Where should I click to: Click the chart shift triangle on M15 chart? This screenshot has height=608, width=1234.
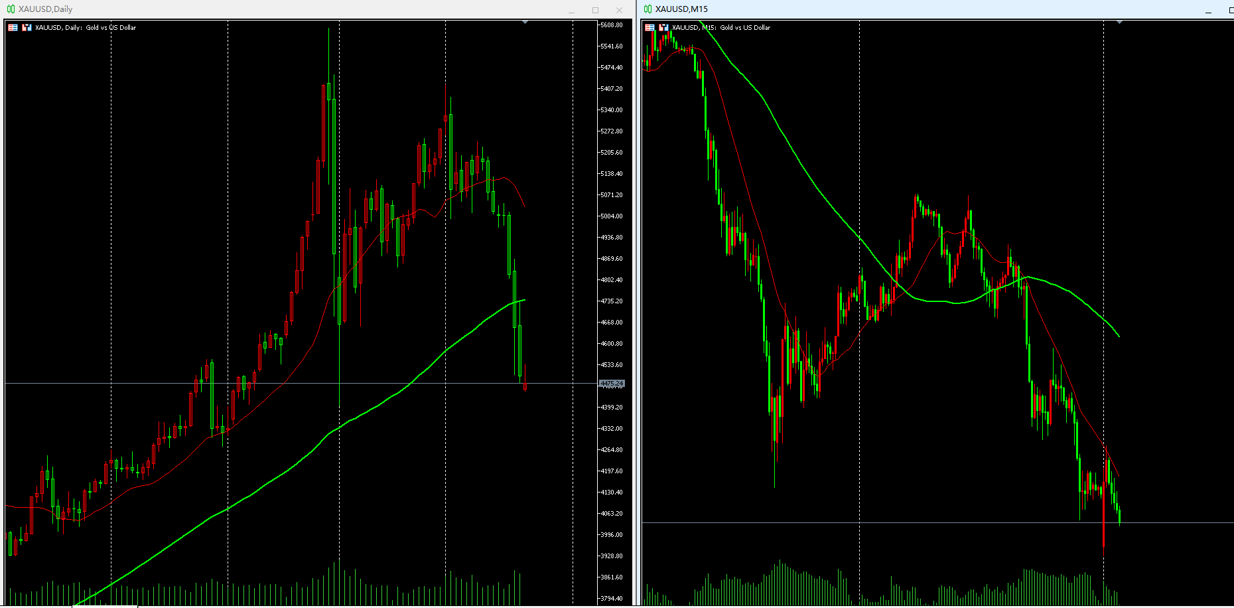[1120, 23]
